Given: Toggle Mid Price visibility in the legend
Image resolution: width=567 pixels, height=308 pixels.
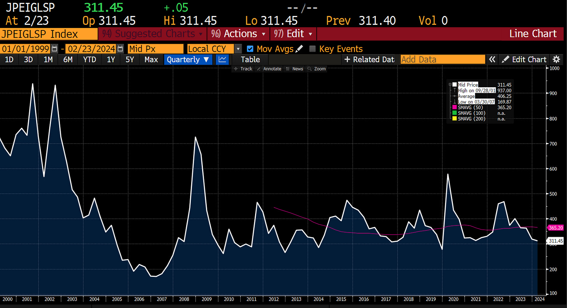Looking at the screenshot, I should [454, 84].
